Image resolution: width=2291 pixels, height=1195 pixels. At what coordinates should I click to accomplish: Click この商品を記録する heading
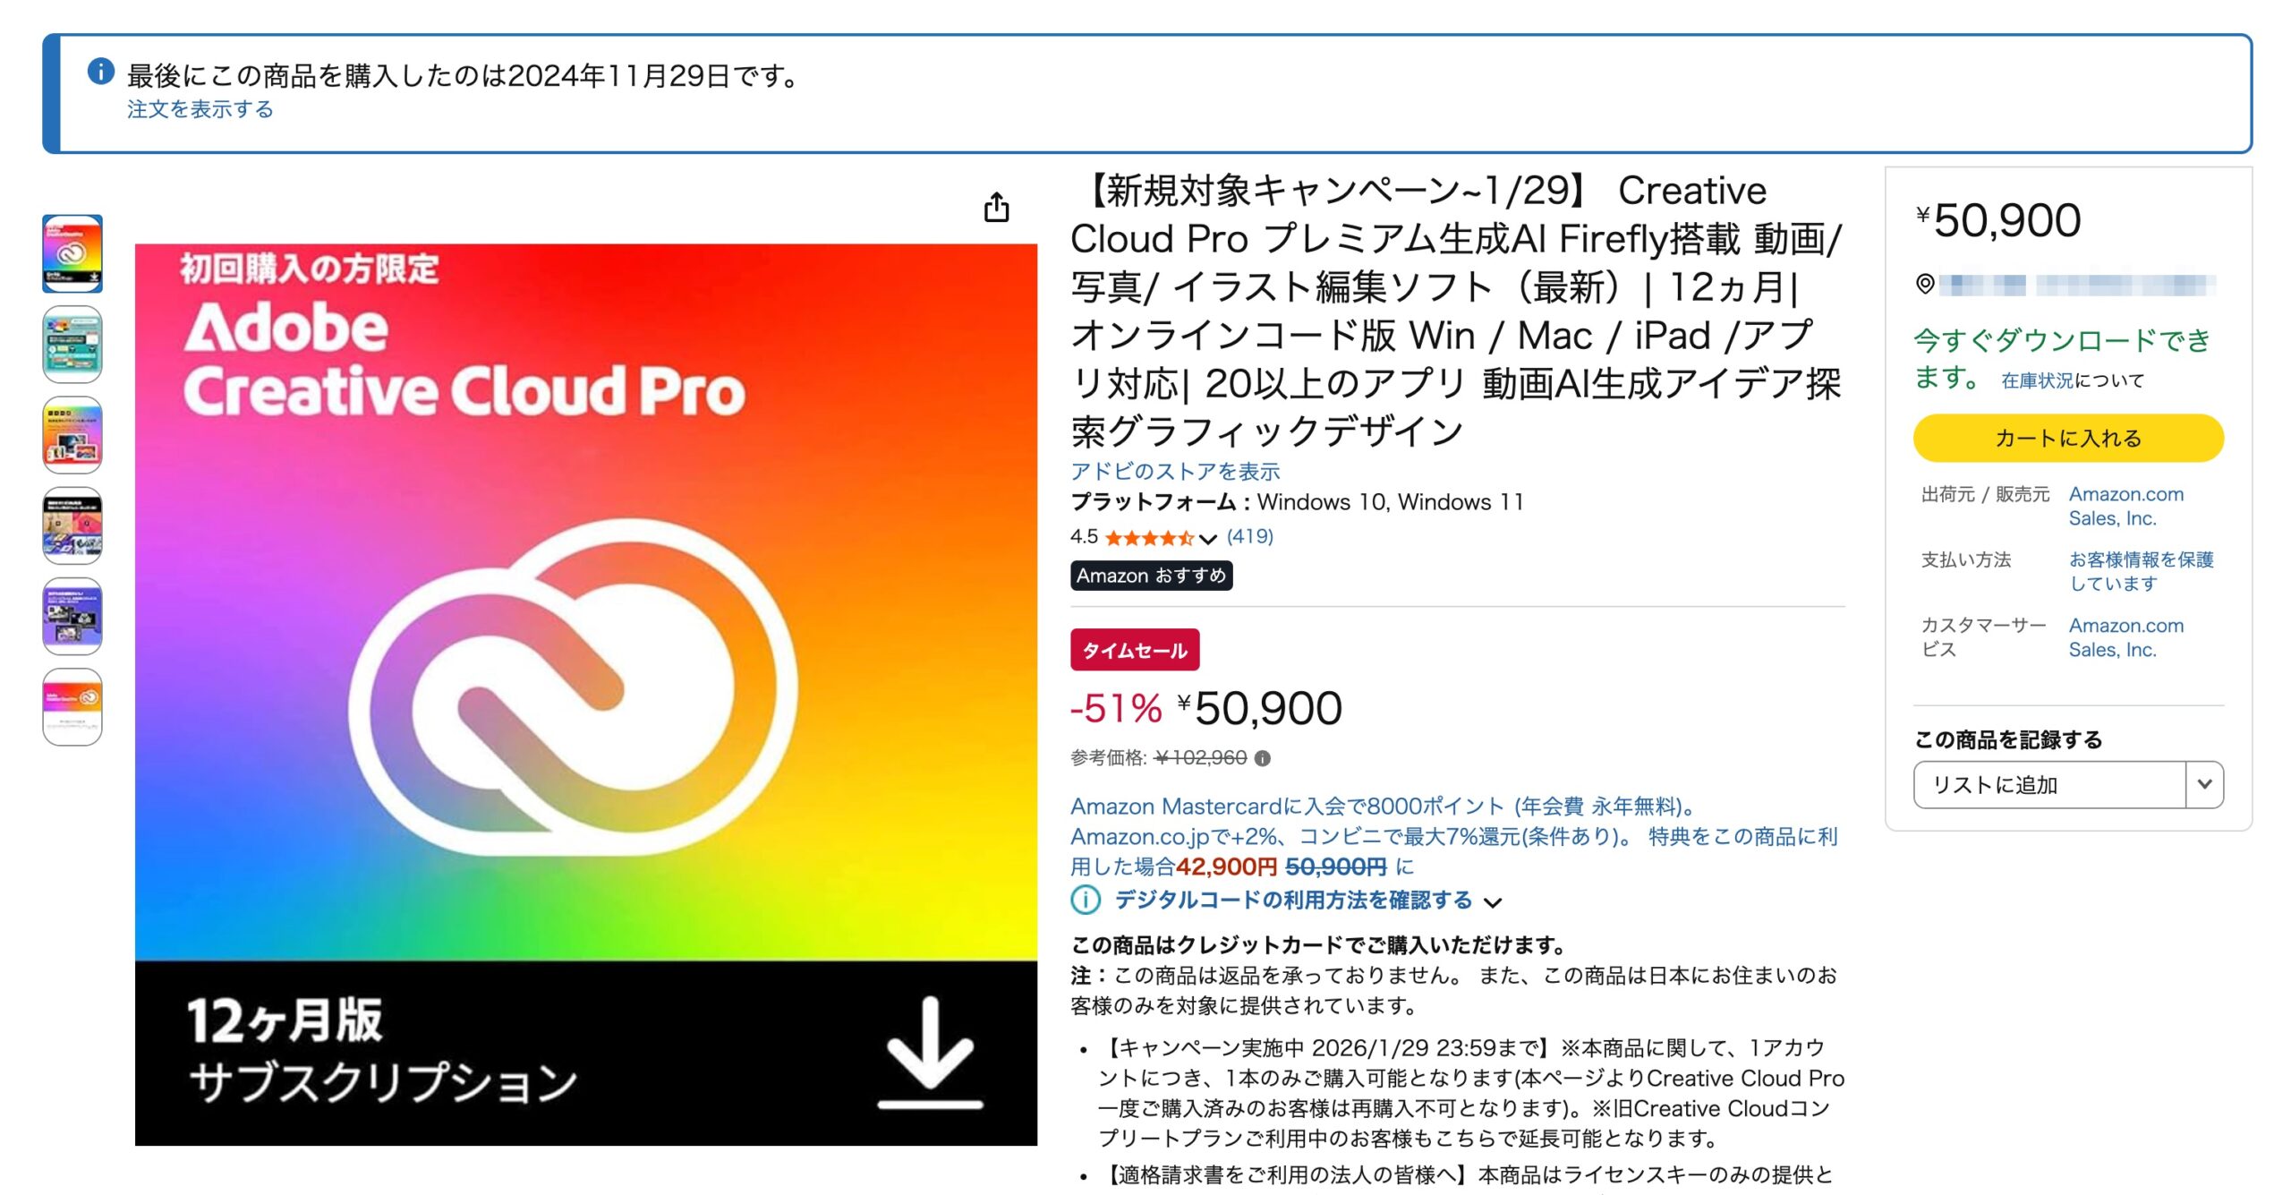(x=2007, y=739)
